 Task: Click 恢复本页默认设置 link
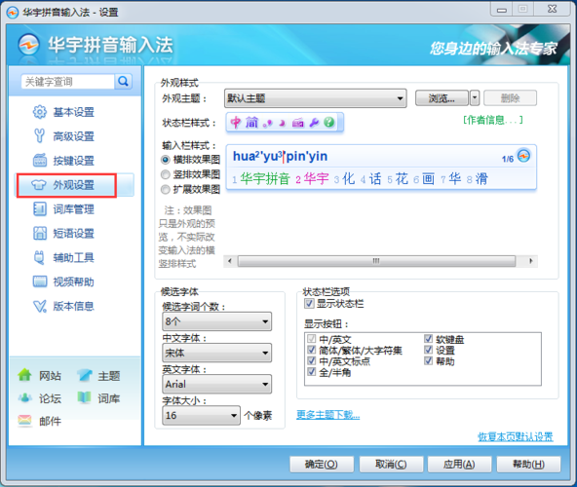pos(516,436)
